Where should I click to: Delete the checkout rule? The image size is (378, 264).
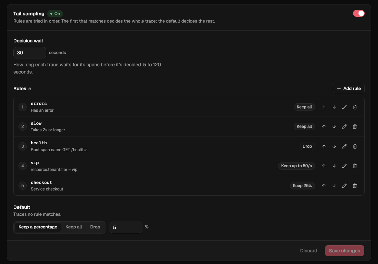coord(355,185)
